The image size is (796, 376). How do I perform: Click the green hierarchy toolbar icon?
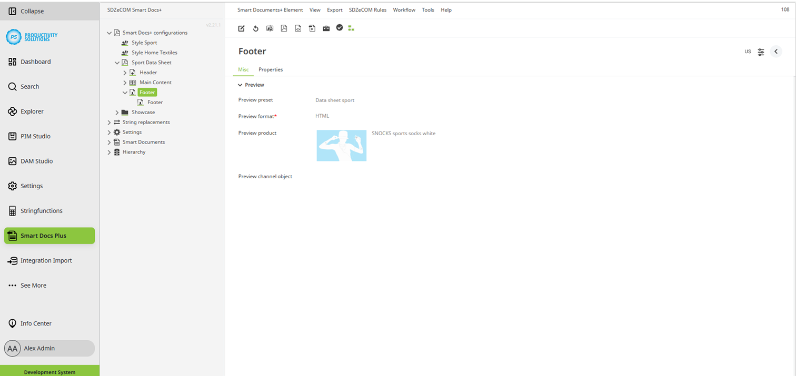click(351, 28)
